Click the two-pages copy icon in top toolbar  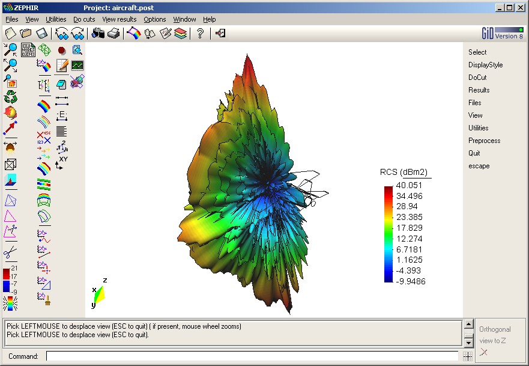[150, 33]
